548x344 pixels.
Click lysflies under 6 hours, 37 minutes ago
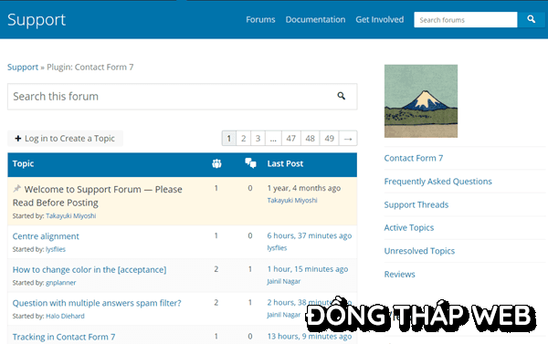coord(277,247)
